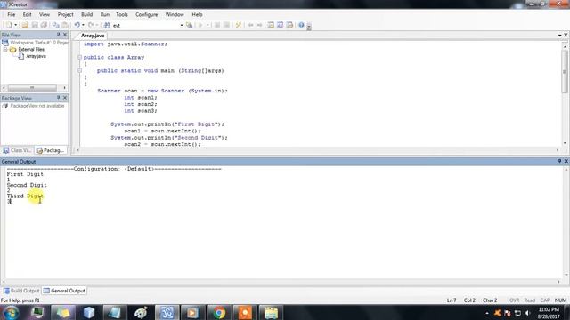
Task: Click into the find text box containing evt
Action: 145,26
